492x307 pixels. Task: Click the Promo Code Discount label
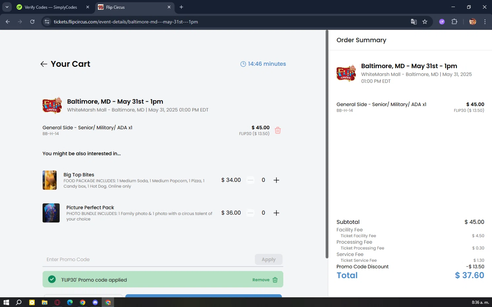362,267
